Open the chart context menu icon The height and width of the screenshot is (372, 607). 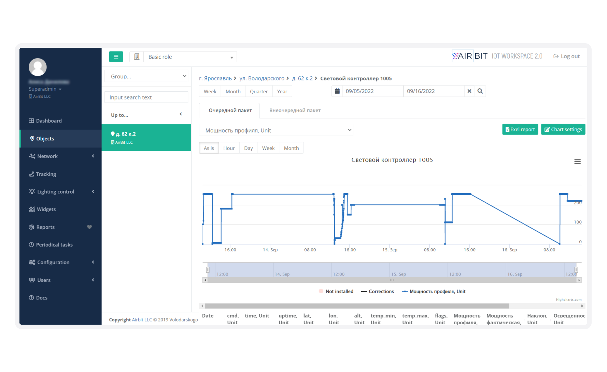click(x=577, y=161)
